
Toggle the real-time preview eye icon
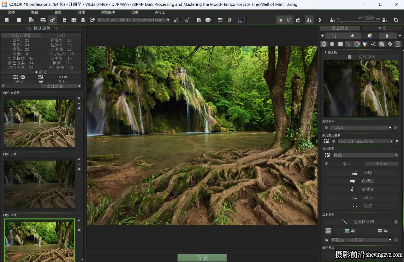(x=280, y=20)
